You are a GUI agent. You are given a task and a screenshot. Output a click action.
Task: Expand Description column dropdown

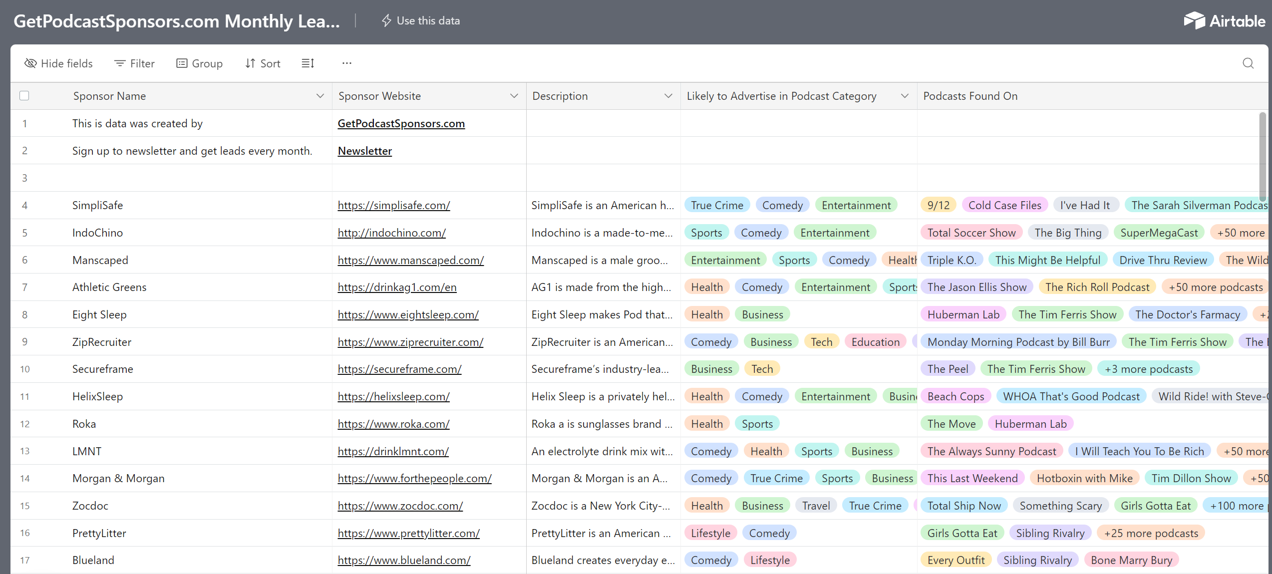click(668, 96)
